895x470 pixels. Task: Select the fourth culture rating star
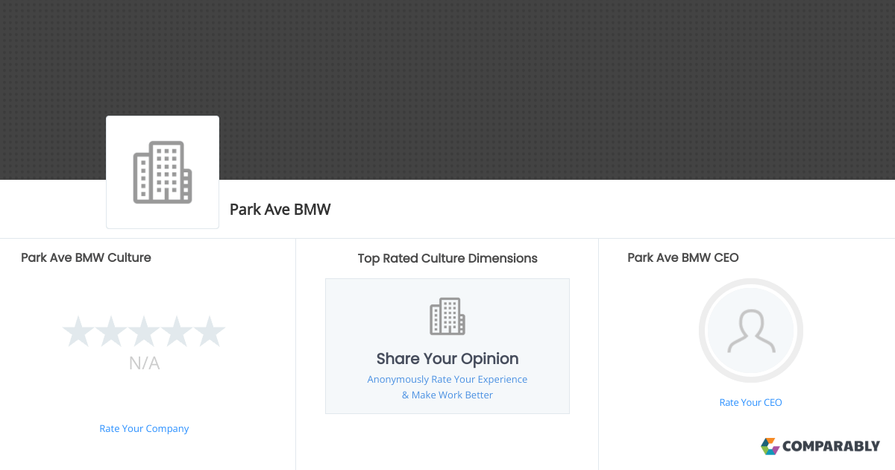coord(177,330)
